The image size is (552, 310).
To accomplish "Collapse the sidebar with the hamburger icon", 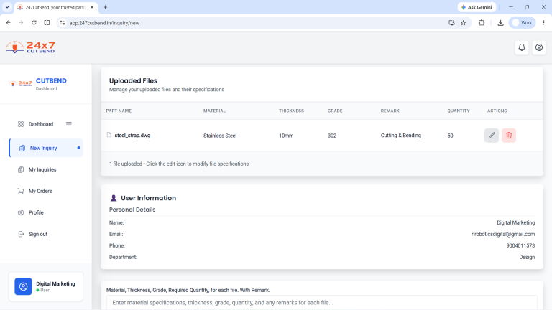I will pos(69,124).
